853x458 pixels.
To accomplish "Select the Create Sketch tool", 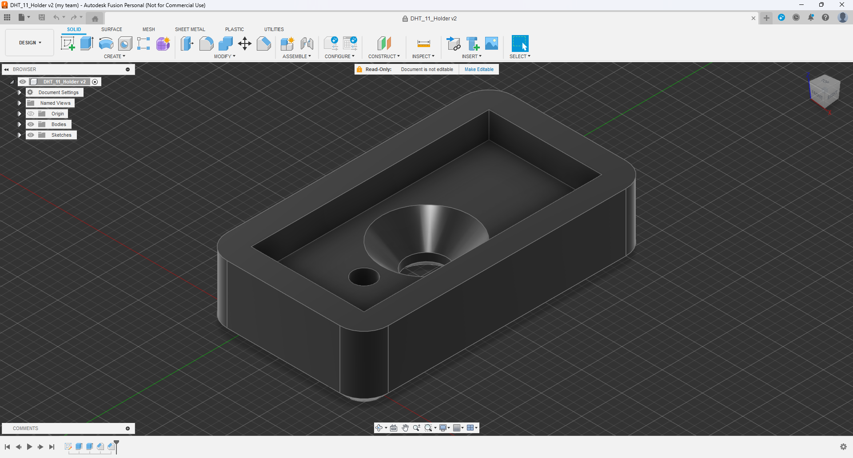I will point(68,43).
